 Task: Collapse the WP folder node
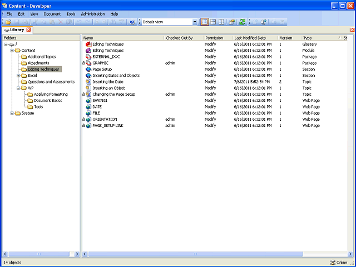[18, 88]
